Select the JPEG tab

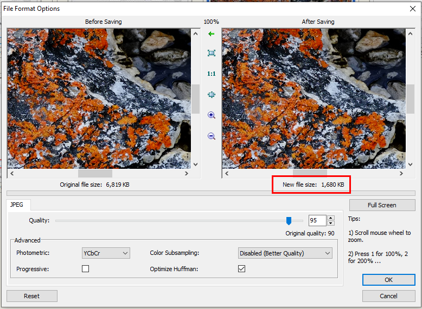(x=18, y=205)
